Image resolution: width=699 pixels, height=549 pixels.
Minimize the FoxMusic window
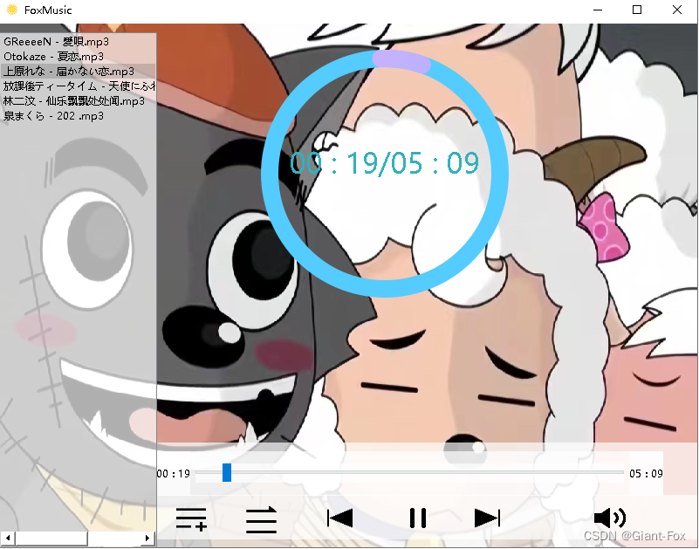point(598,10)
